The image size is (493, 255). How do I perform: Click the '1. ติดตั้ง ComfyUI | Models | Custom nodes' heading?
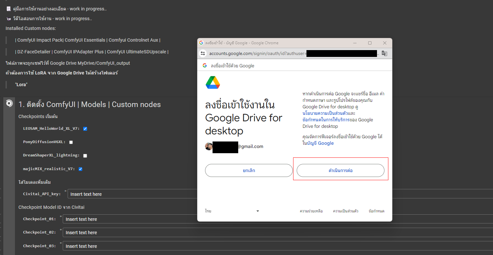point(90,104)
